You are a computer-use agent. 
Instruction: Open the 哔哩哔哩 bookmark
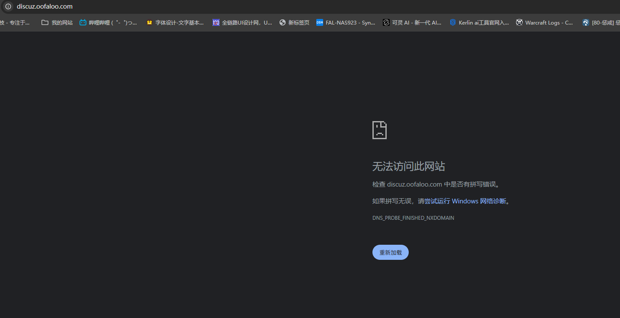pos(108,22)
